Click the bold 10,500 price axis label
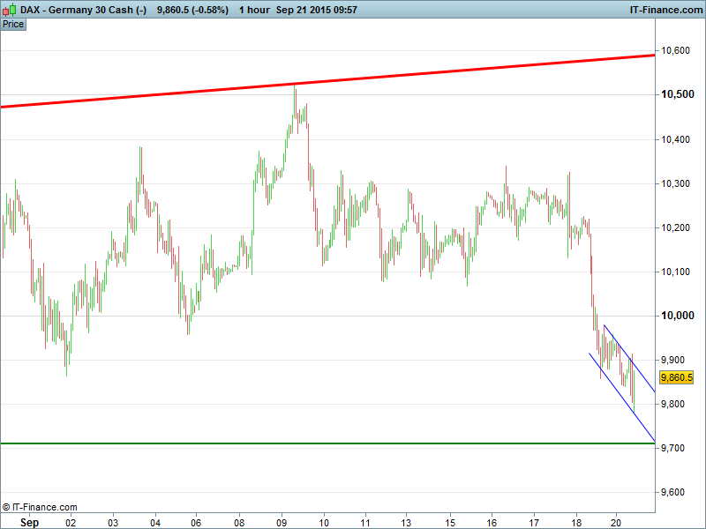 678,95
